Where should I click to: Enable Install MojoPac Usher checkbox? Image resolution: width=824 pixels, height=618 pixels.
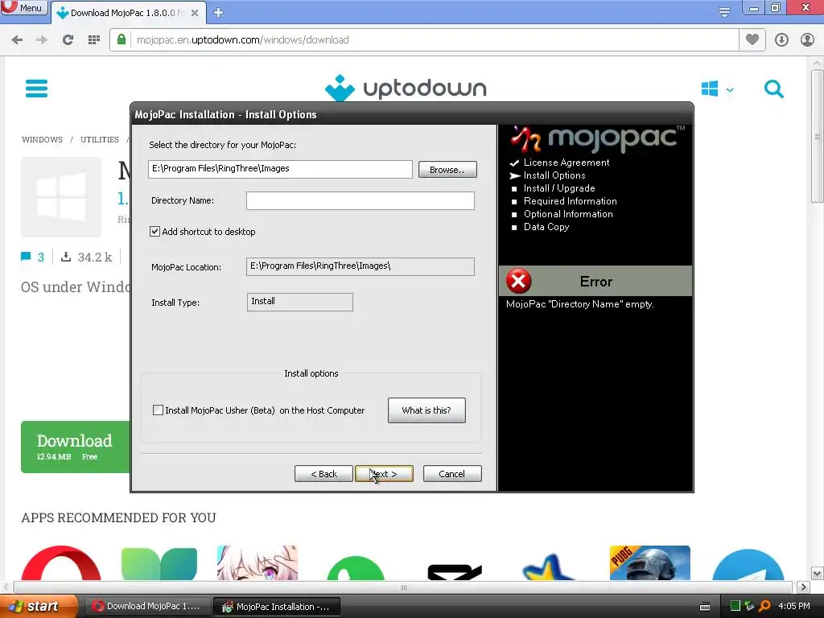tap(158, 410)
